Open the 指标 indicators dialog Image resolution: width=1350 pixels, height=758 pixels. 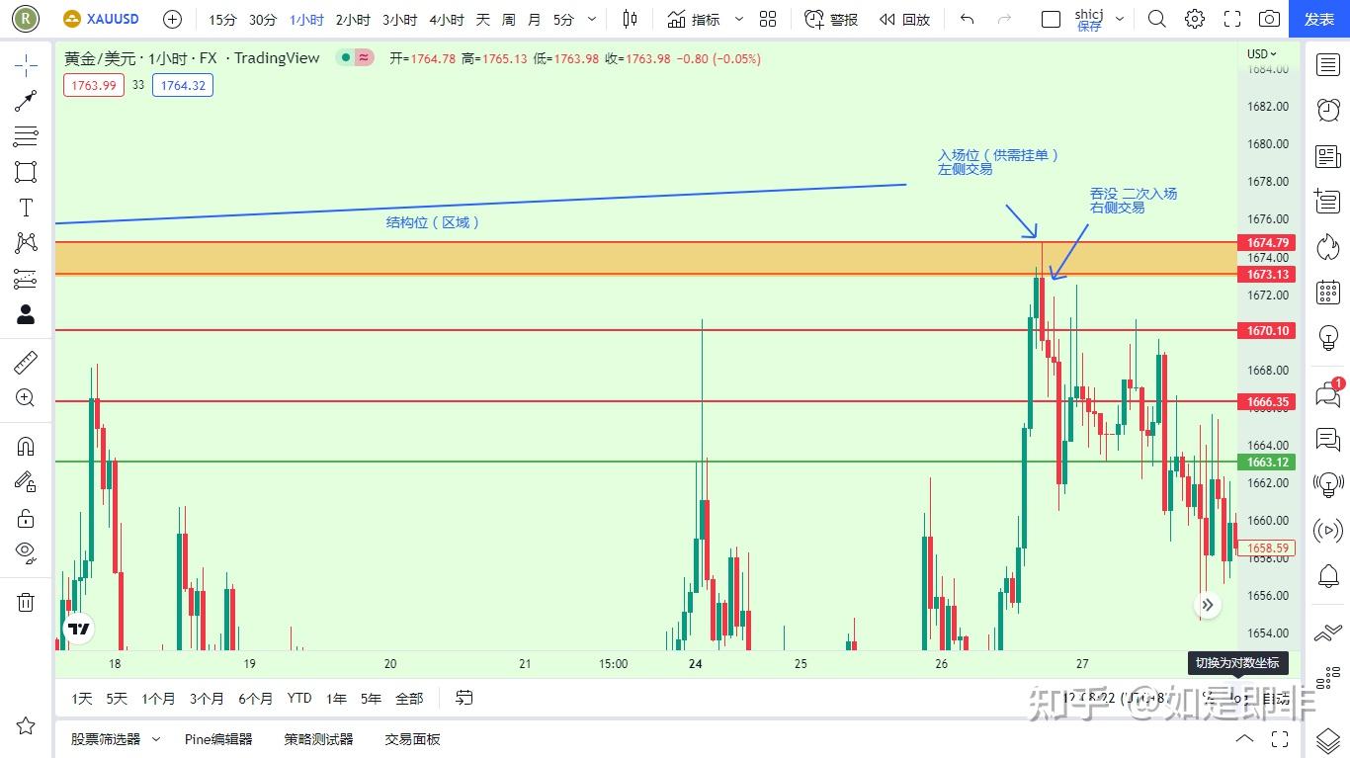[x=694, y=19]
